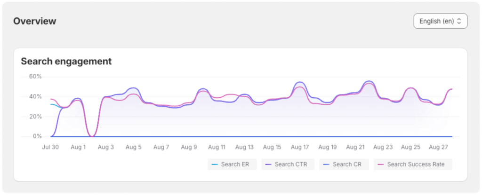
Task: Select the Aug 25 axis label
Action: 410,148
